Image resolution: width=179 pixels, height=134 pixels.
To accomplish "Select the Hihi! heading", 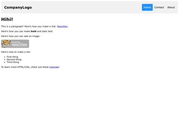I will 7,20.
